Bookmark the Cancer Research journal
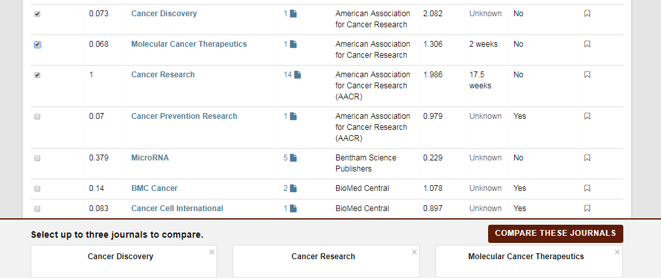Viewport: 661px width, 278px height. 587,75
